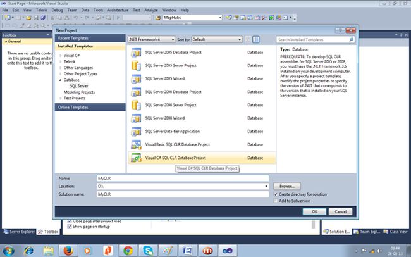Check the Add to Subversion checkbox
This screenshot has width=411, height=257.
276,201
